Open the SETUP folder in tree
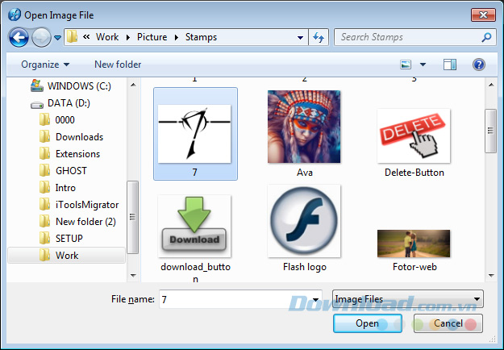The width and height of the screenshot is (504, 350). click(x=61, y=239)
